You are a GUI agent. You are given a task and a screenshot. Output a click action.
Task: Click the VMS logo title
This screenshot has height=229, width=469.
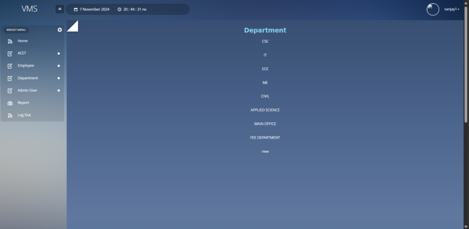click(x=29, y=9)
